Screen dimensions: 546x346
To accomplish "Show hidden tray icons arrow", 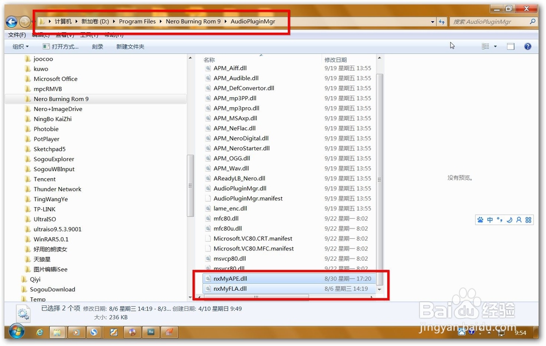I will pos(489,333).
